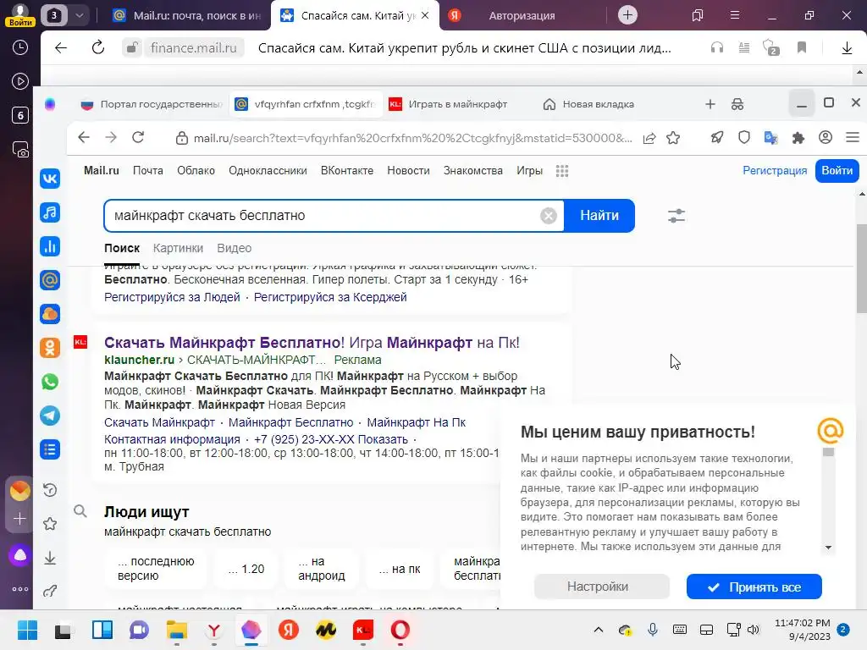Open Облако in Mail.ru menu
867x650 pixels.
pos(196,171)
